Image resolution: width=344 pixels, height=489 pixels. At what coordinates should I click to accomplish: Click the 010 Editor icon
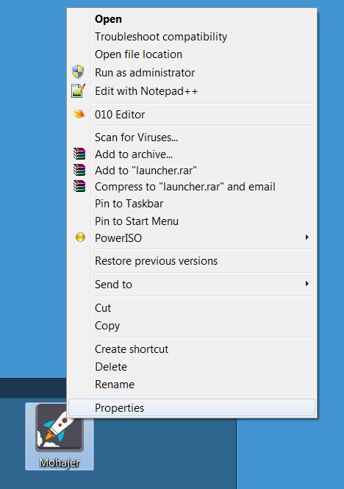[79, 114]
